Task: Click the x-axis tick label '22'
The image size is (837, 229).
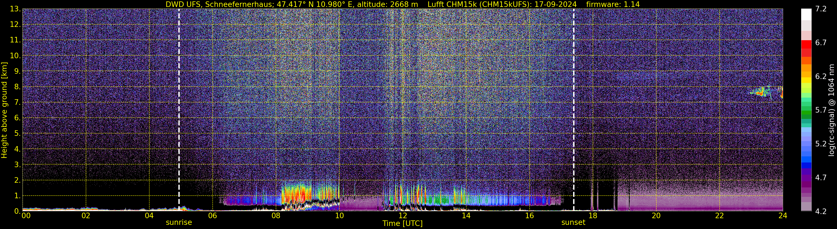Action: (x=719, y=216)
